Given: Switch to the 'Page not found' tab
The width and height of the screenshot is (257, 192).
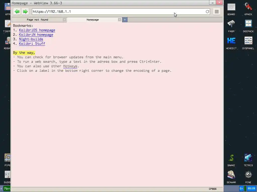Looking at the screenshot, I should pos(38,20).
